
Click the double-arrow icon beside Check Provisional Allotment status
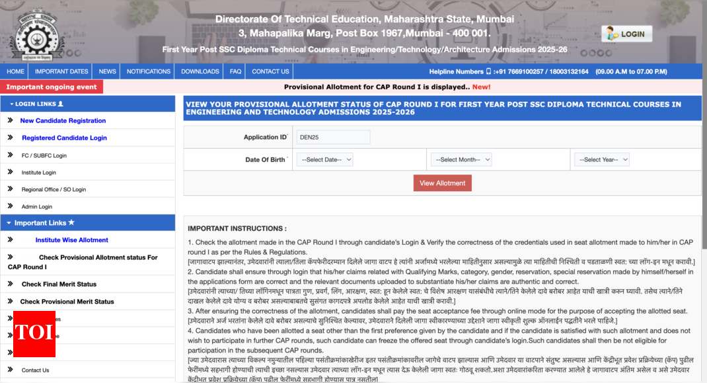tap(11, 257)
